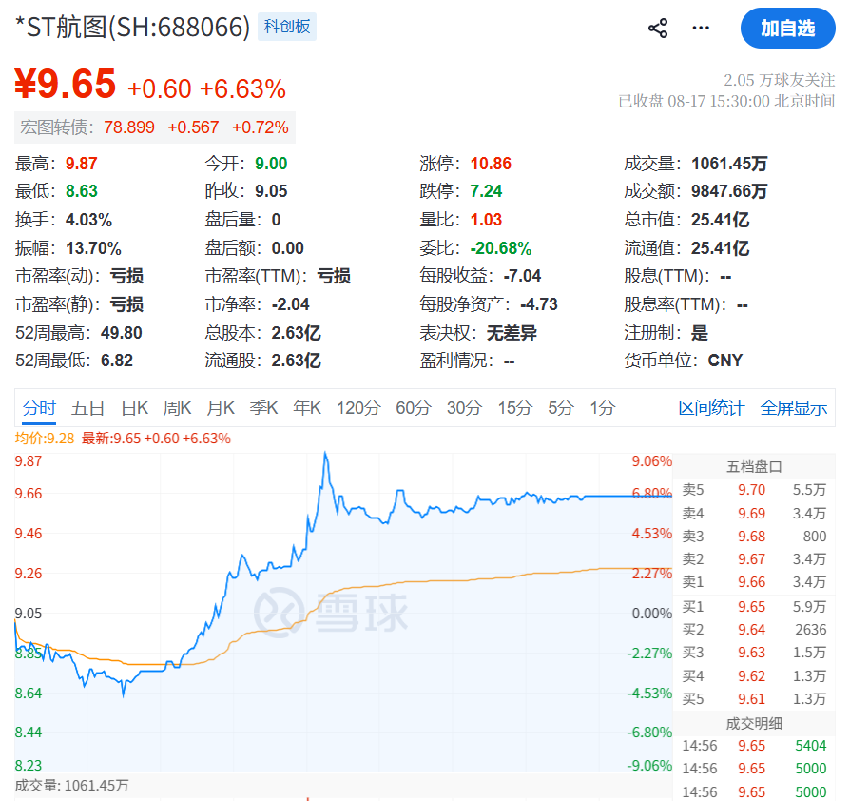
Task: Switch to the 1分 chart tab
Action: pyautogui.click(x=602, y=408)
